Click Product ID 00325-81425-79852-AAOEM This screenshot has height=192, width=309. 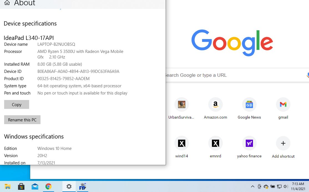[x=64, y=79]
